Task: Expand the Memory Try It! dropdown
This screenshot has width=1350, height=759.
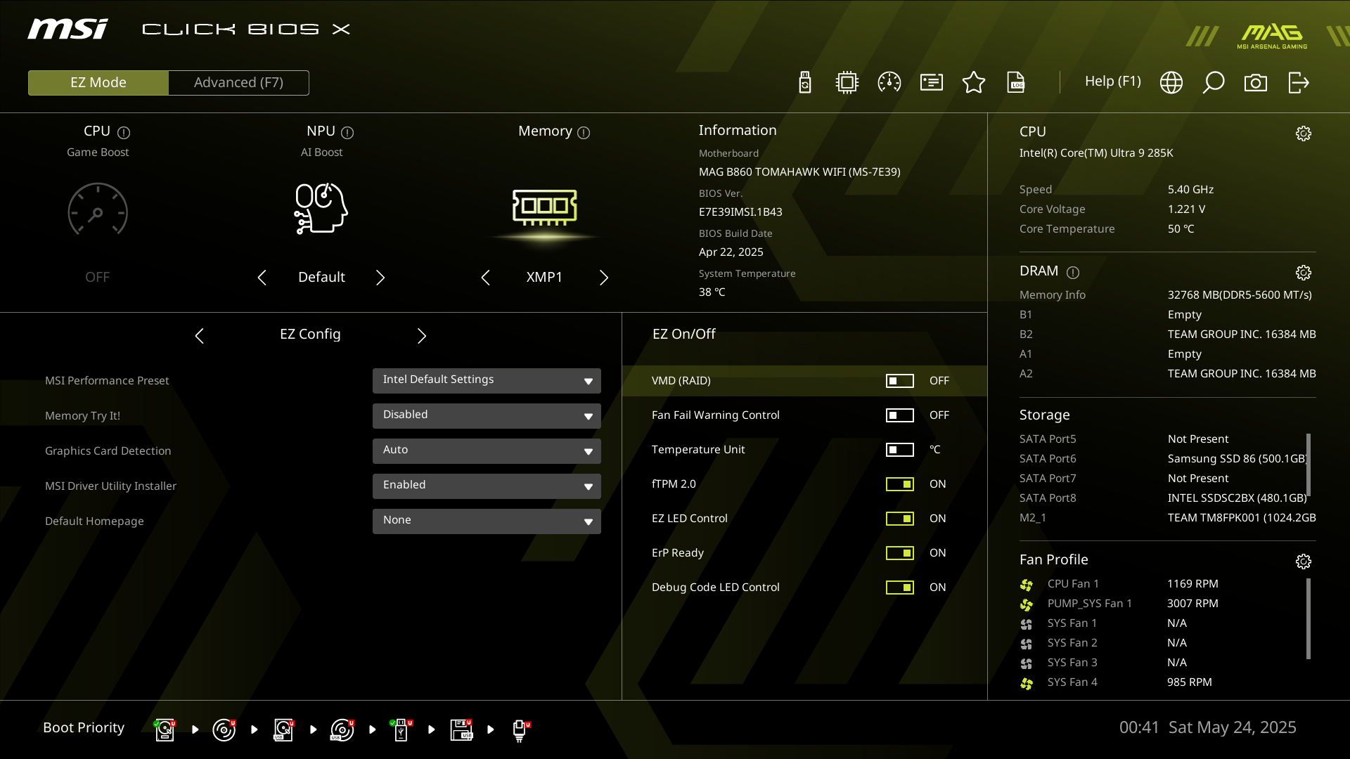Action: pos(487,415)
